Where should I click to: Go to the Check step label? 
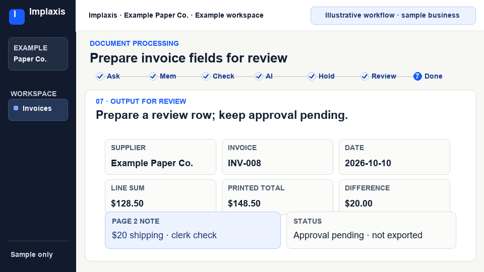point(223,76)
